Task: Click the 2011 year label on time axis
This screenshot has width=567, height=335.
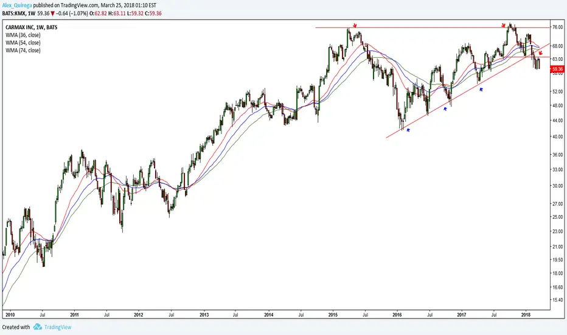Action: coord(74,315)
